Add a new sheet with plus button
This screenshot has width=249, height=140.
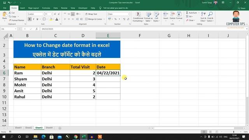60,128
